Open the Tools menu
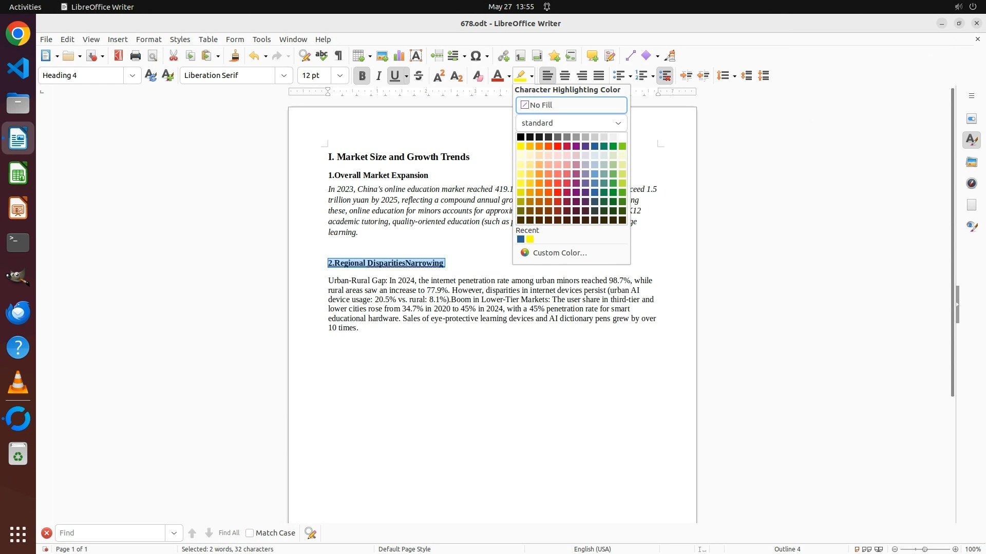Viewport: 986px width, 554px height. (261, 39)
